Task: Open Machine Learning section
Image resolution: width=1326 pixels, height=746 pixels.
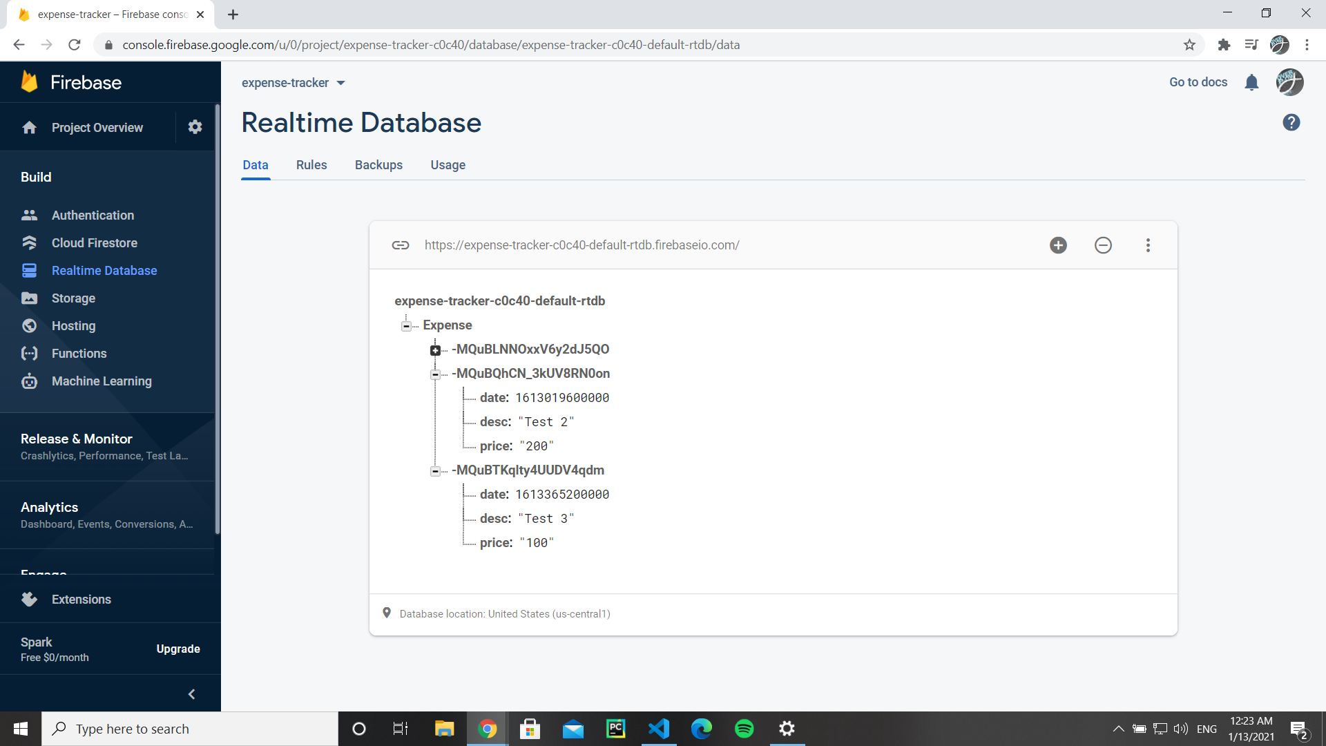Action: point(102,381)
